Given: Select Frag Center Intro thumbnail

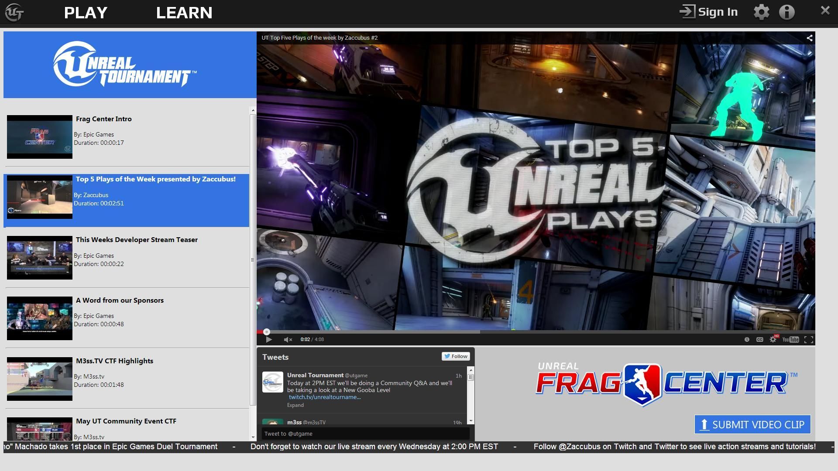Looking at the screenshot, I should pyautogui.click(x=40, y=137).
